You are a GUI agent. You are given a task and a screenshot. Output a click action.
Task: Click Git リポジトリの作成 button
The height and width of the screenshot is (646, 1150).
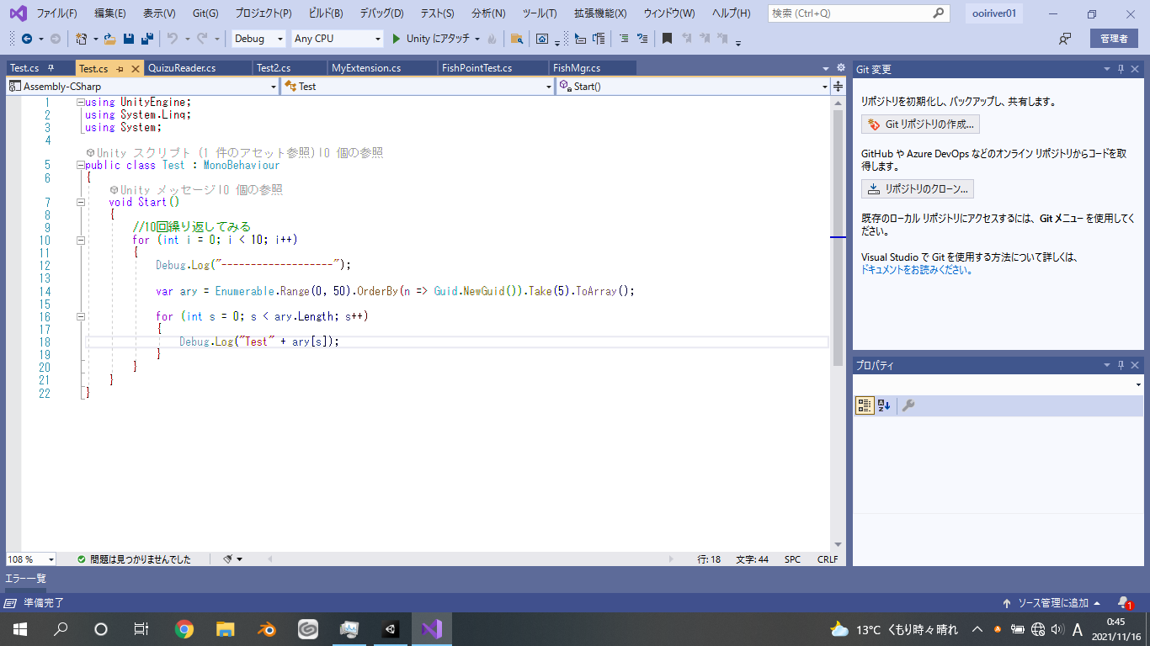[920, 124]
